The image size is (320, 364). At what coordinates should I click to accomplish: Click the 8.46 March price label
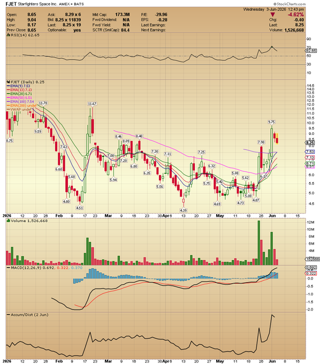[119, 136]
